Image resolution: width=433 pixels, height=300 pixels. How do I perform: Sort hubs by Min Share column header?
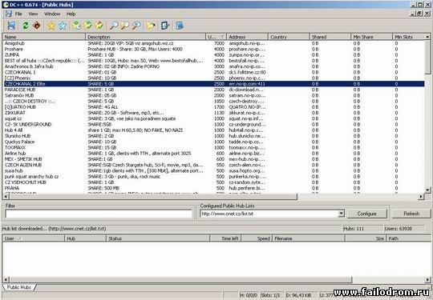371,37
